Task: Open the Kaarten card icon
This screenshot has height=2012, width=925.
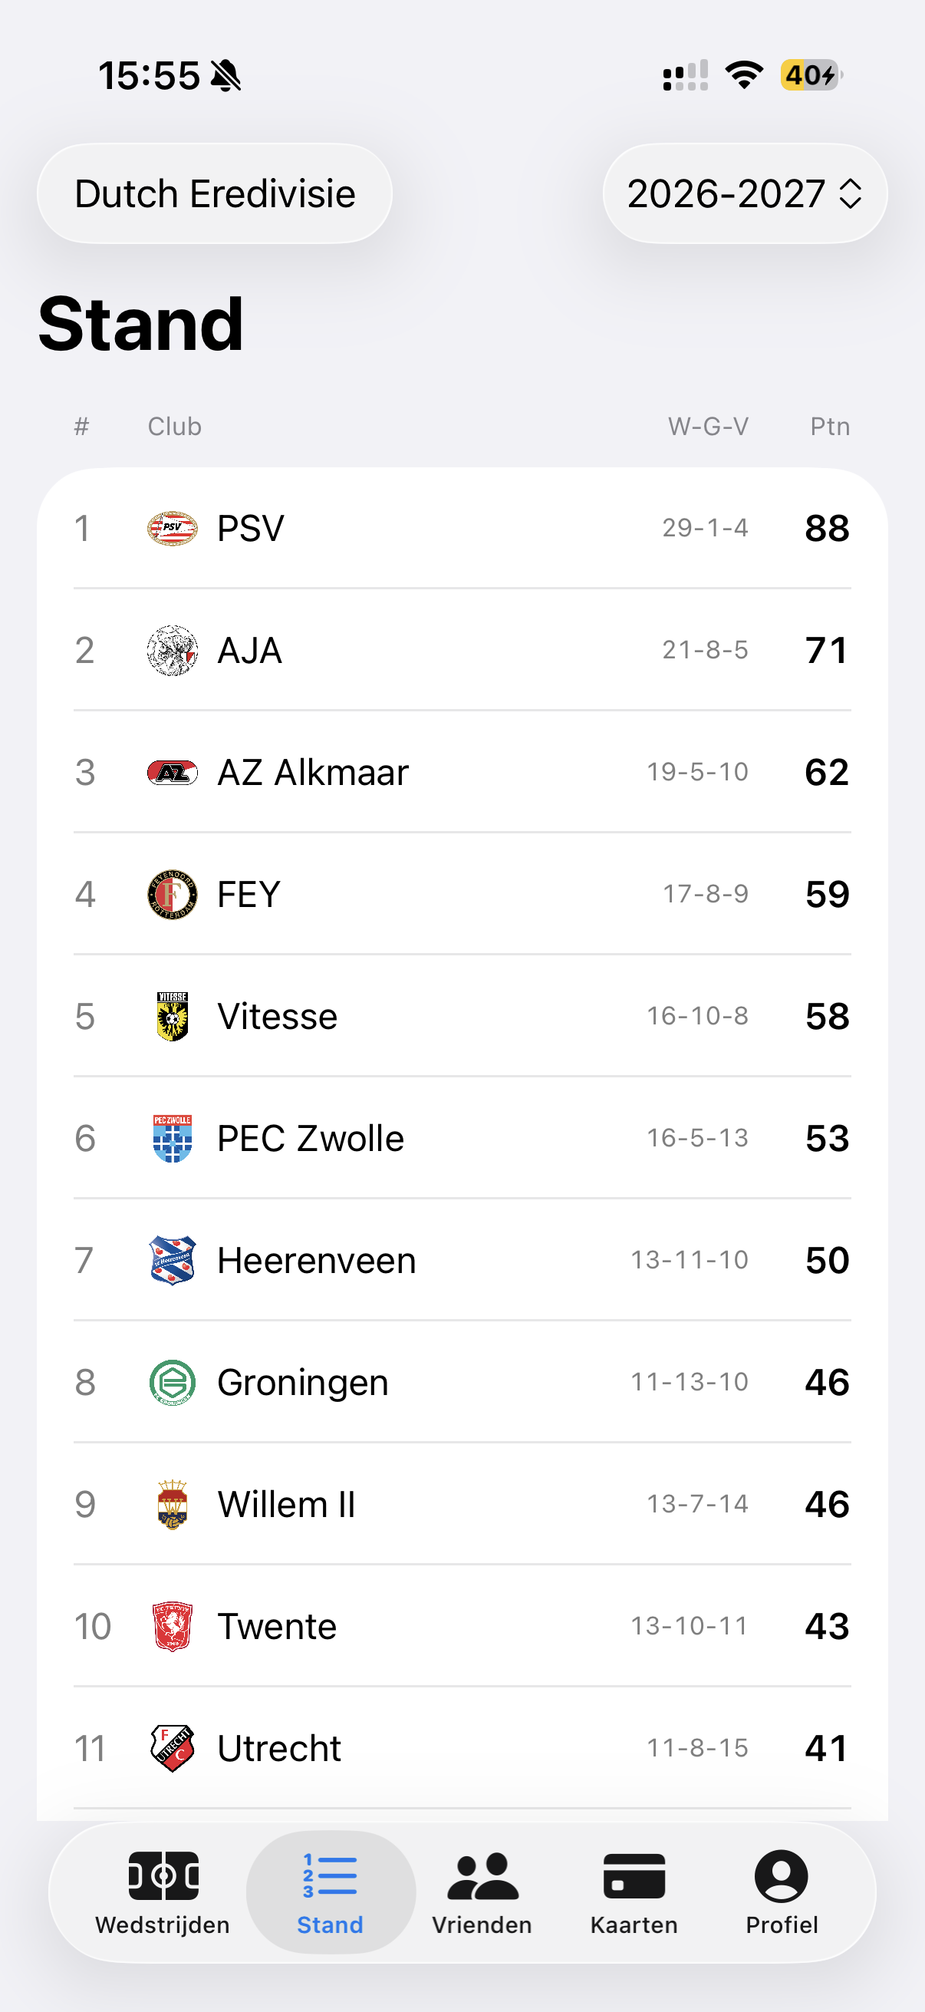Action: tap(634, 1875)
